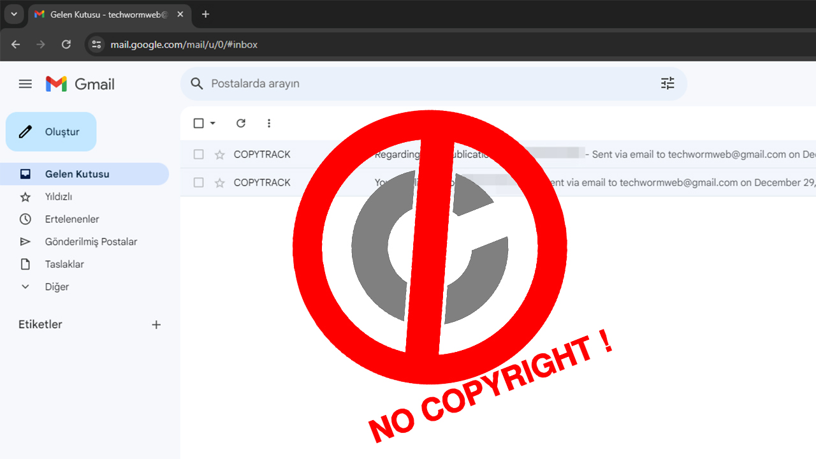816x459 pixels.
Task: Open search filter options icon
Action: coord(667,84)
